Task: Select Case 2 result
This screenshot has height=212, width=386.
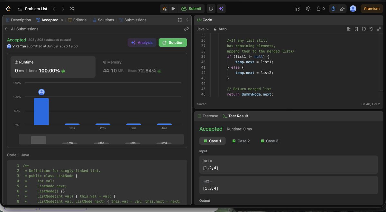Action: tap(241, 141)
